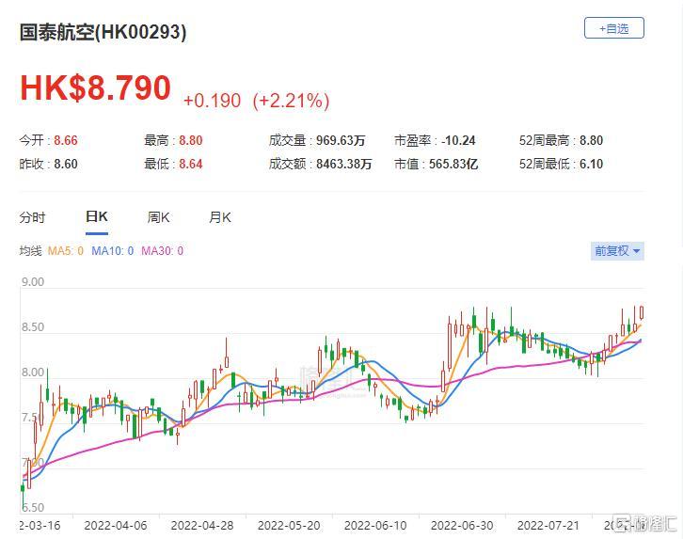Click the 均线 moving average legend label
Screen dimensions: 683x539
pos(30,251)
